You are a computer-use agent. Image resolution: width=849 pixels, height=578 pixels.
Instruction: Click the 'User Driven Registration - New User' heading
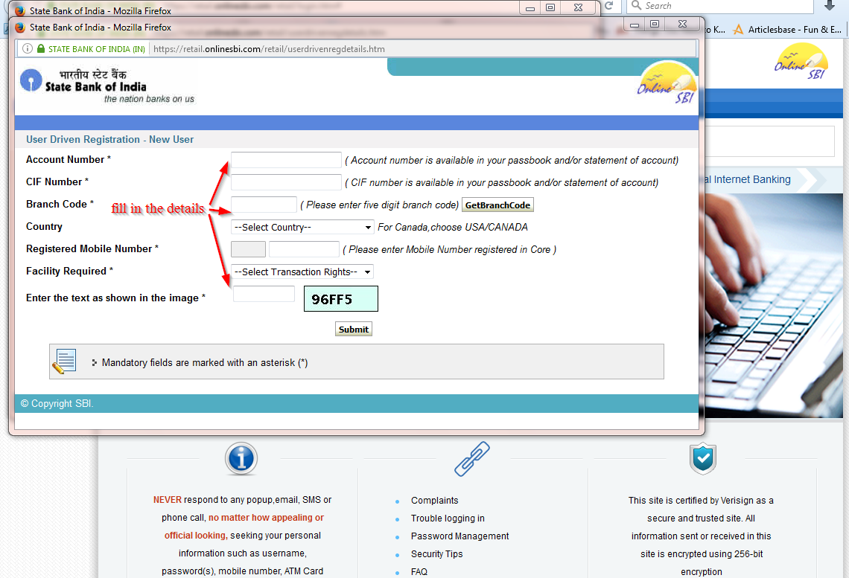(110, 140)
